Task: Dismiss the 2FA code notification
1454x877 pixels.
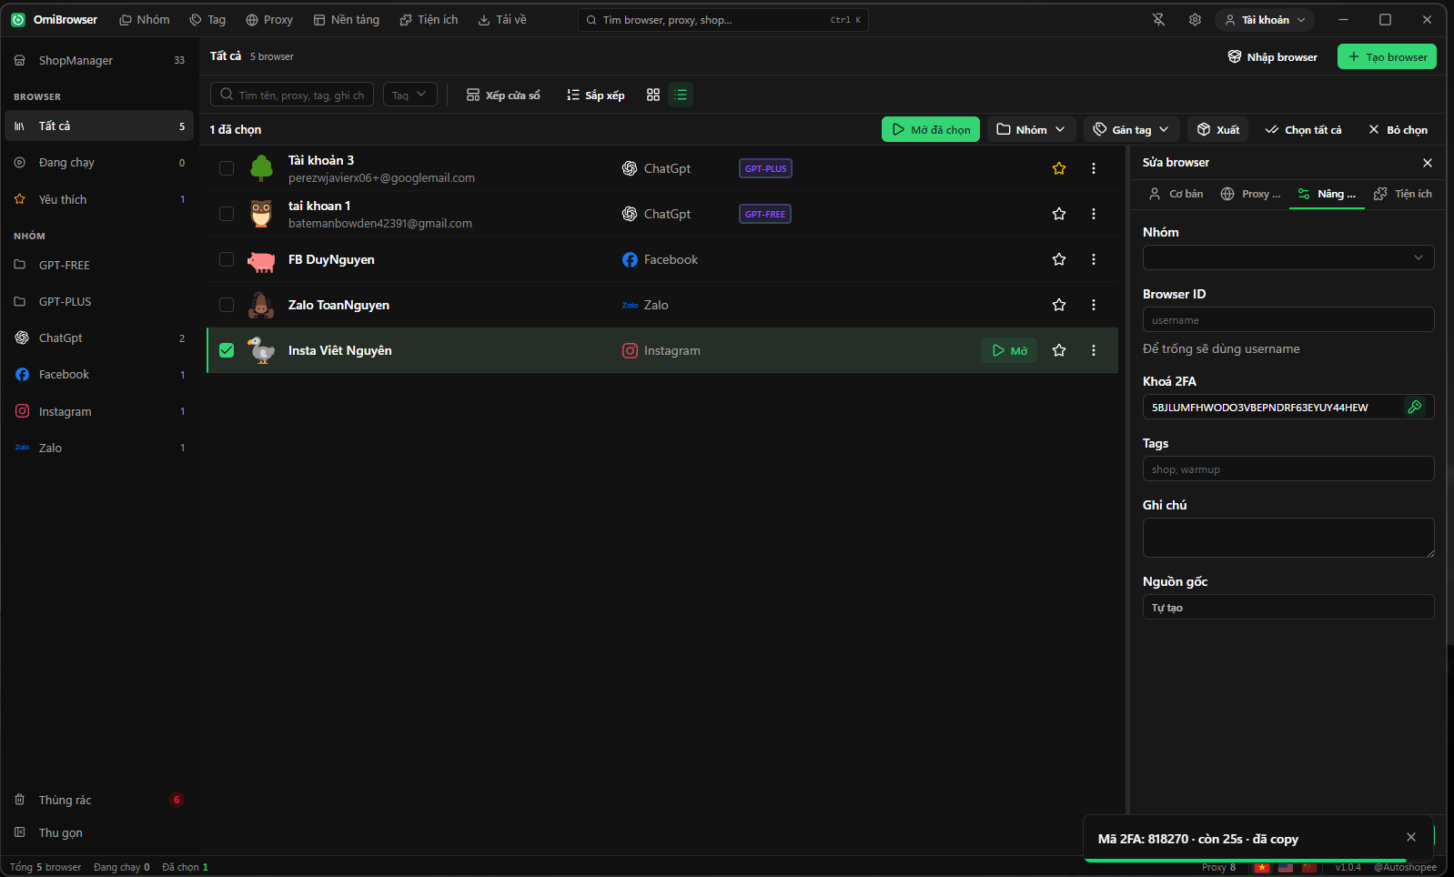Action: point(1411,837)
